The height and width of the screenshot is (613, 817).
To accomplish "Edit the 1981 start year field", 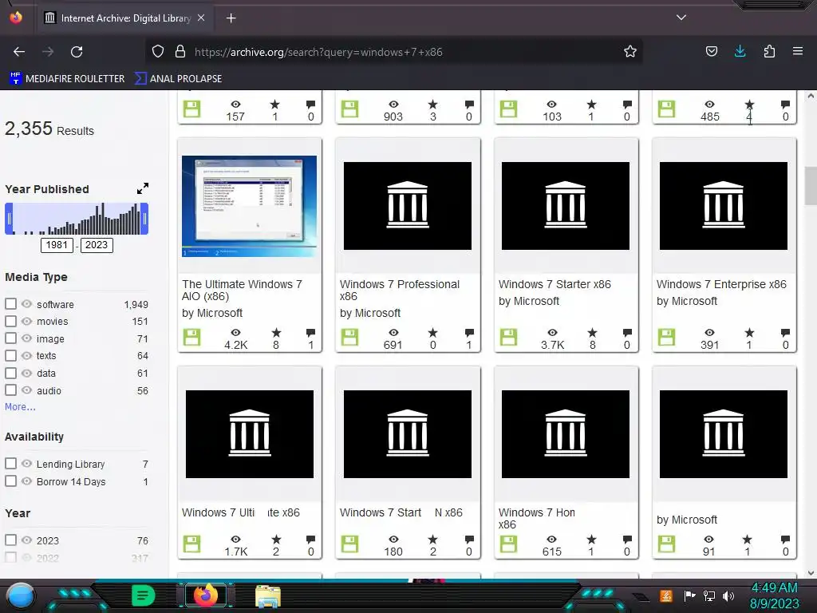I will point(57,245).
